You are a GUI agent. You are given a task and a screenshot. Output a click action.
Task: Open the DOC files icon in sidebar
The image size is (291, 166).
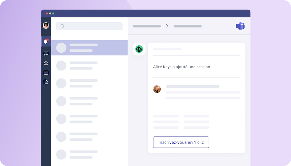tap(46, 82)
